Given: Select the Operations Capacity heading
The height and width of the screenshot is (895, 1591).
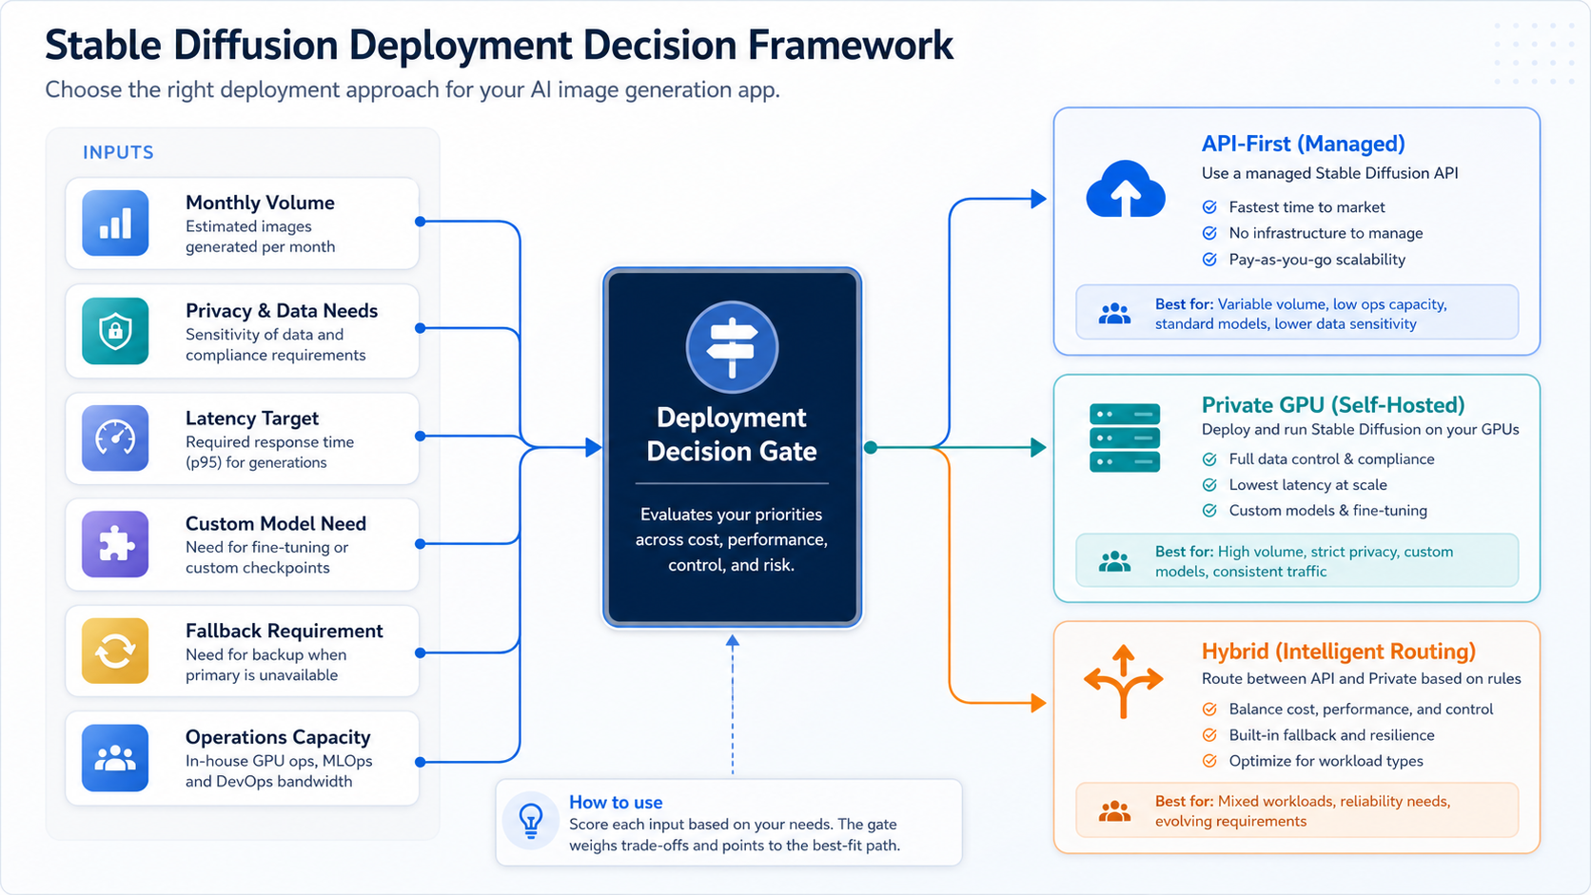Looking at the screenshot, I should pyautogui.click(x=278, y=738).
